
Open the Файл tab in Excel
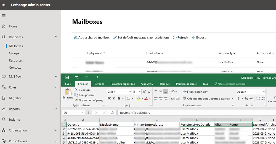click(x=68, y=84)
